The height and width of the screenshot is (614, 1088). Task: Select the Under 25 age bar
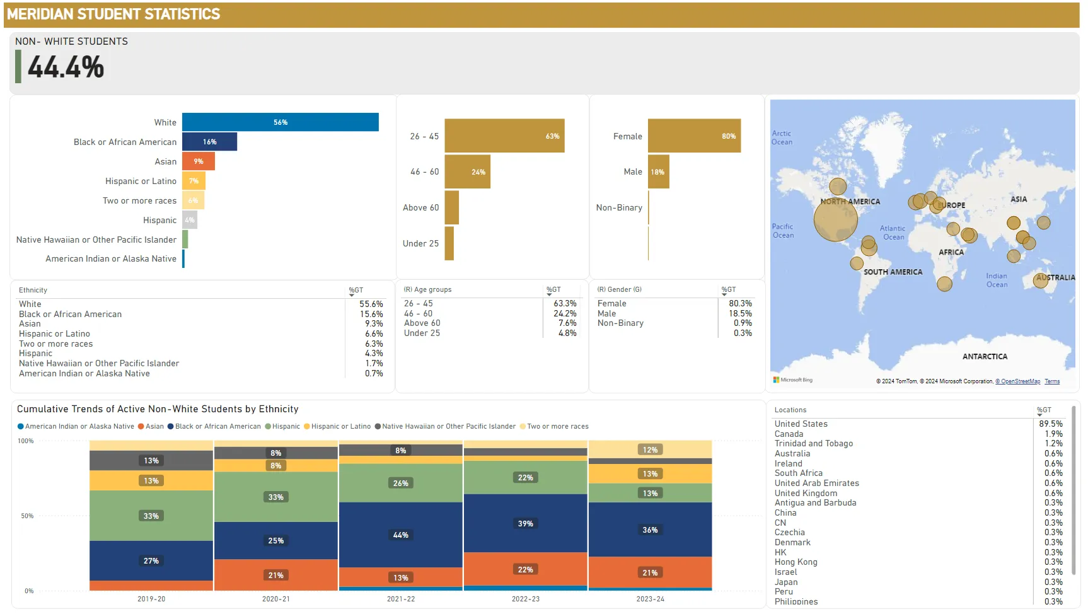(449, 243)
